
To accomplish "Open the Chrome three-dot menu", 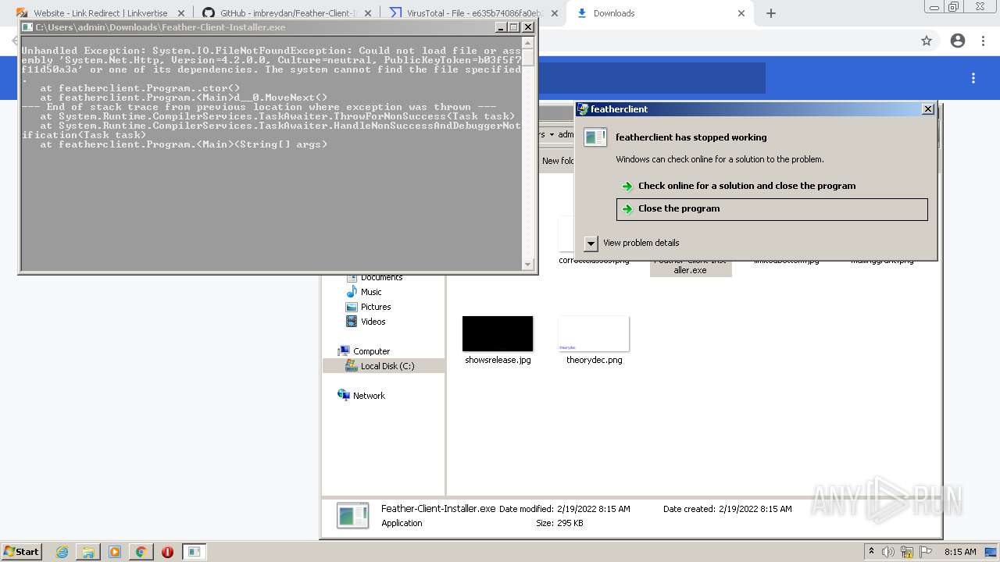I will pyautogui.click(x=983, y=41).
